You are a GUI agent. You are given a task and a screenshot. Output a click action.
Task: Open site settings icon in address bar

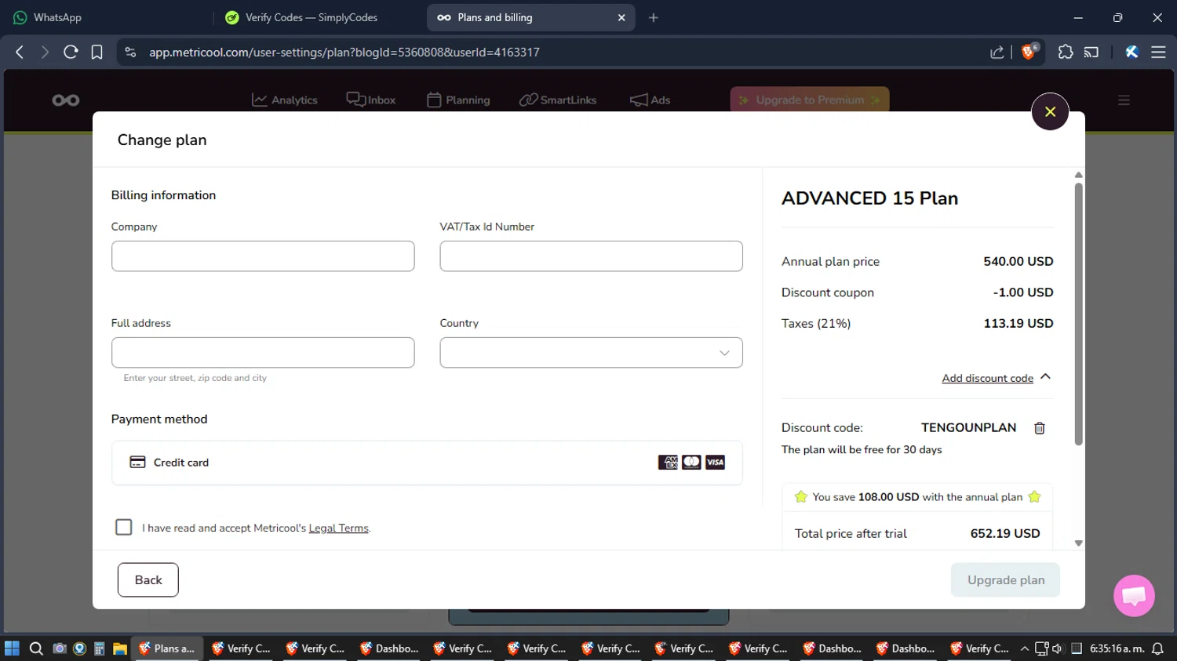[x=131, y=52]
